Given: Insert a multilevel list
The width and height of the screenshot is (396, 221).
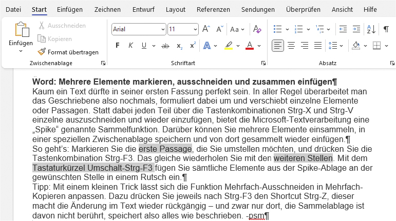Looking at the screenshot, I should (320, 29).
